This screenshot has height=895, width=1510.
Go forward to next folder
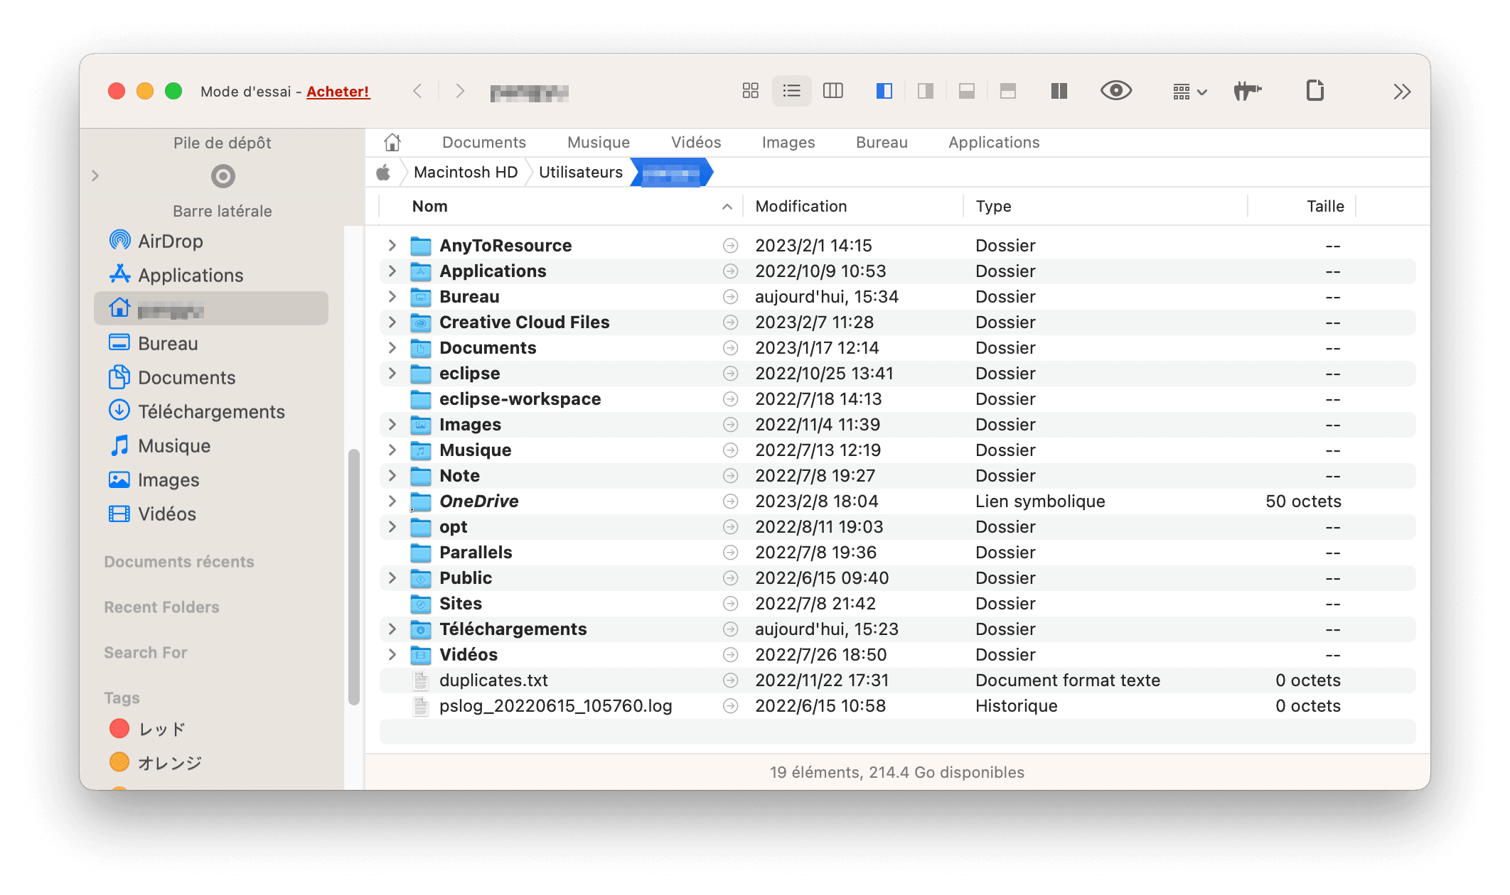[x=460, y=91]
